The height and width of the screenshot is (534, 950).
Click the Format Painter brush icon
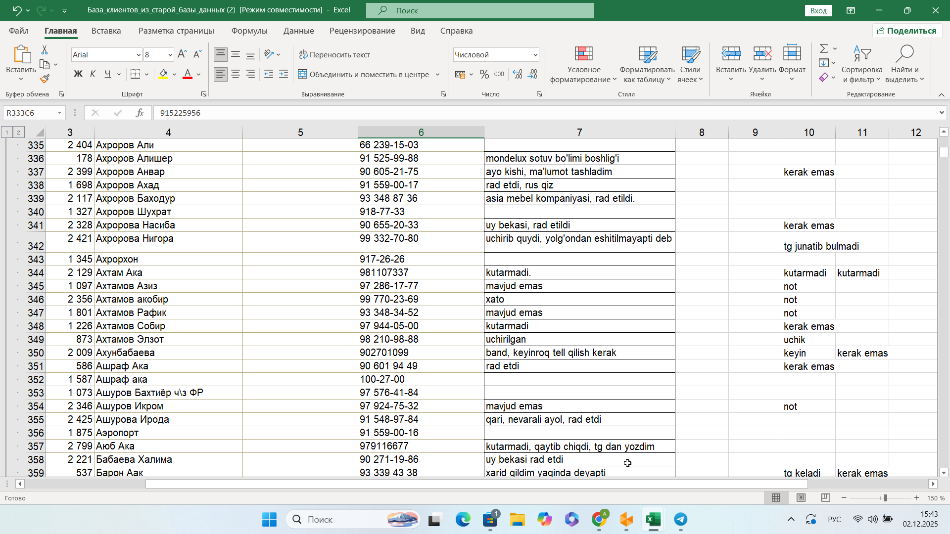[45, 79]
